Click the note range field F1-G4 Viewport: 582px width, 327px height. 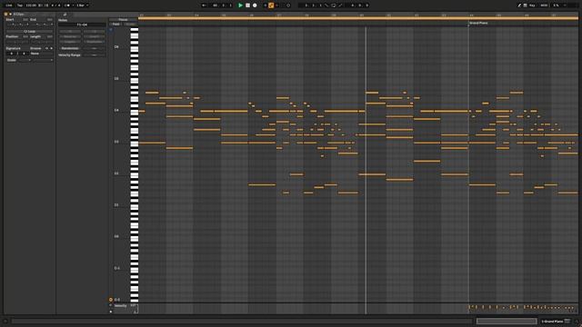82,25
